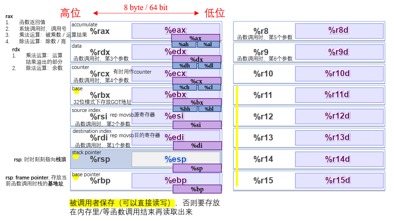Click the %r11 register label
This screenshot has height=221, width=394.
(263, 95)
